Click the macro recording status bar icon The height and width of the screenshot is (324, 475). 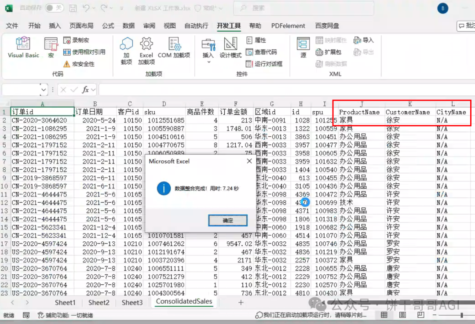(x=26, y=316)
